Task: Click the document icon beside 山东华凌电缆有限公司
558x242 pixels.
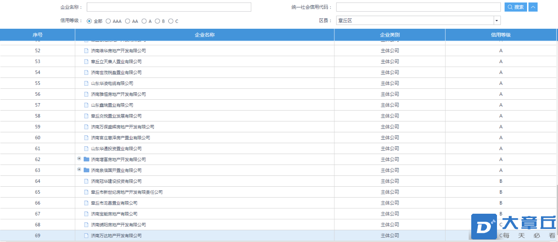Action: pos(86,84)
